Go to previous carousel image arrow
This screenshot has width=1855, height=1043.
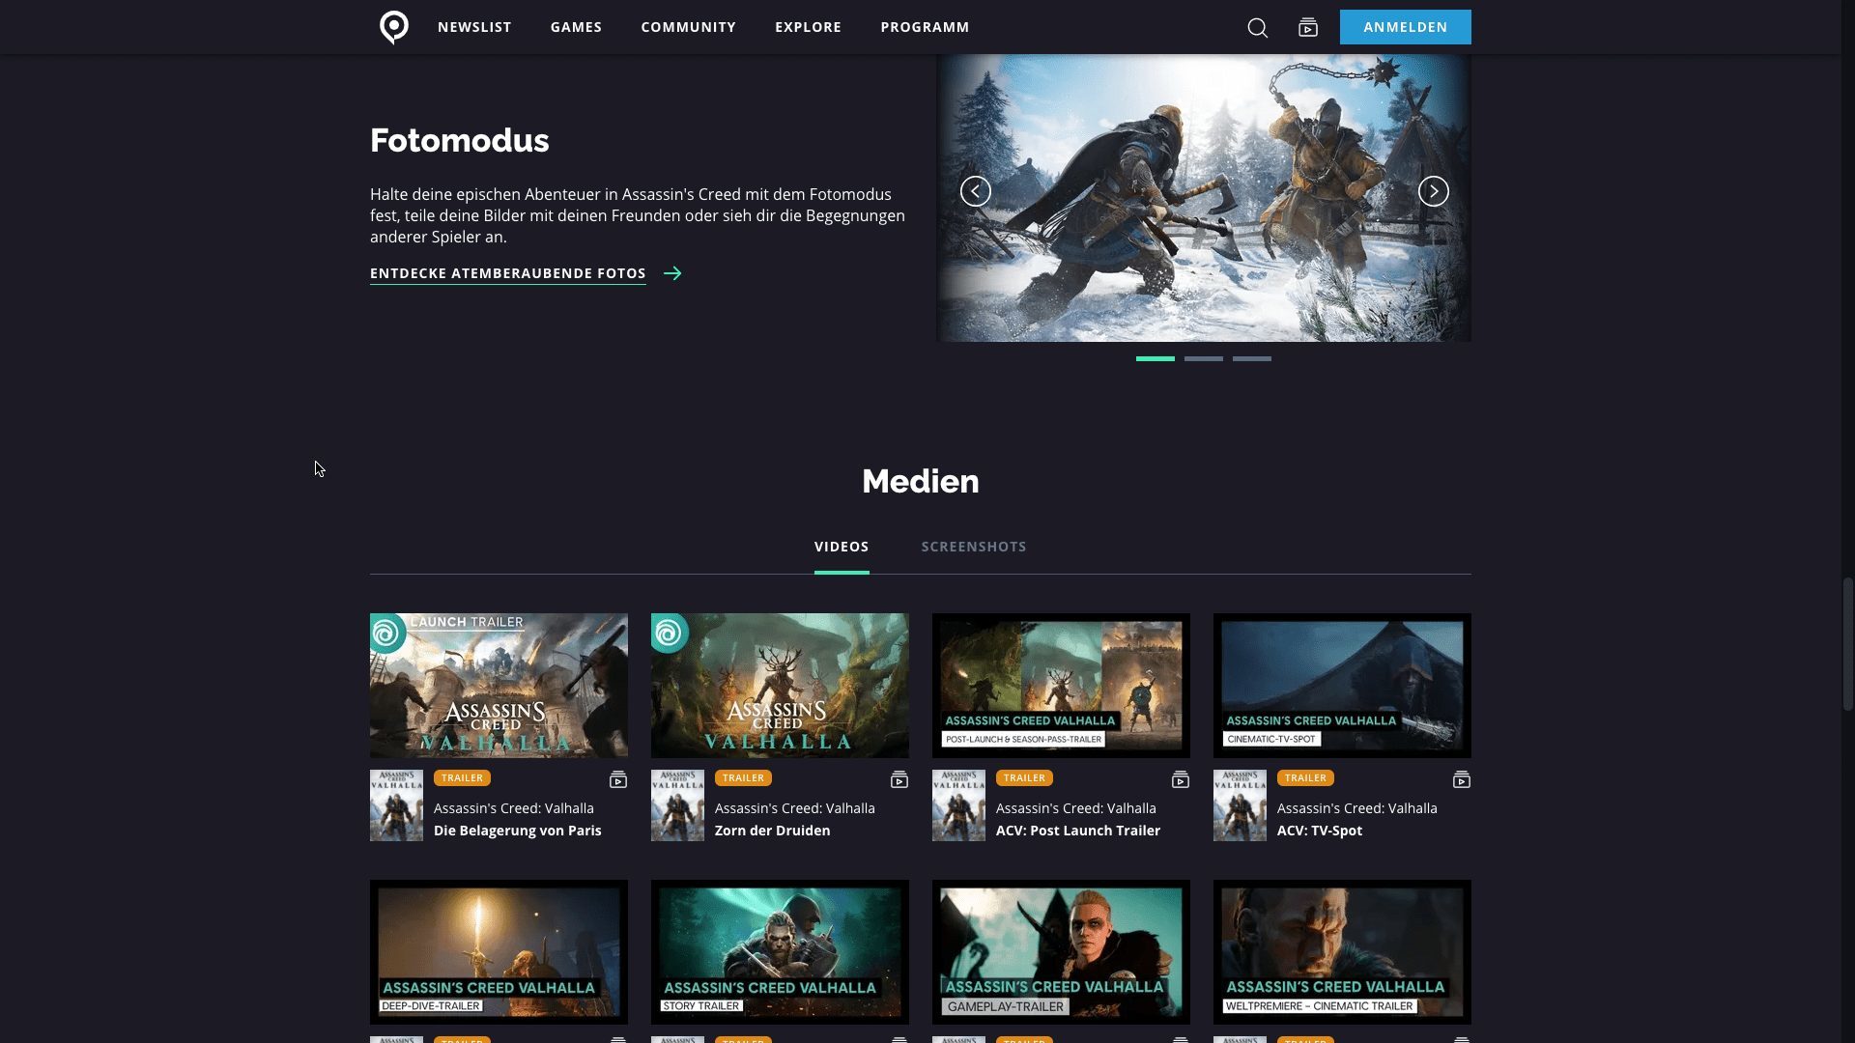(x=975, y=191)
